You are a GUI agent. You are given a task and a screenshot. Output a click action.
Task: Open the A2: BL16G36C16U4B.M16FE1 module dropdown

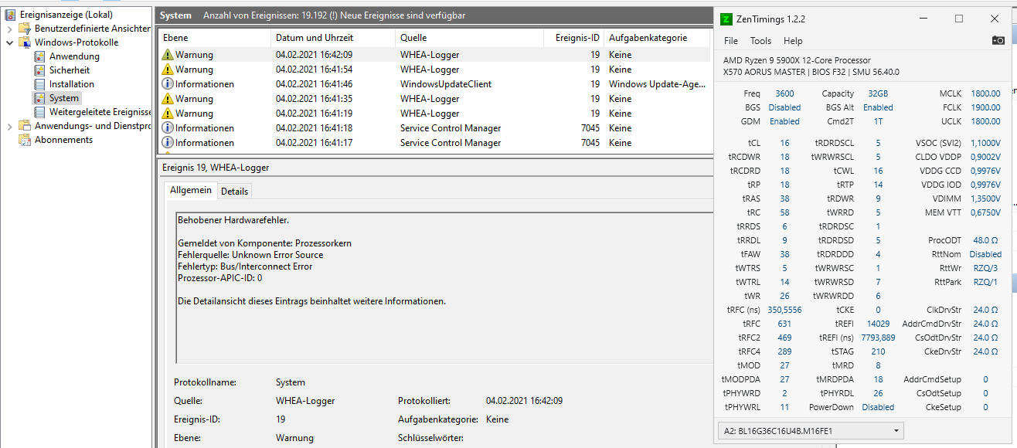point(810,430)
